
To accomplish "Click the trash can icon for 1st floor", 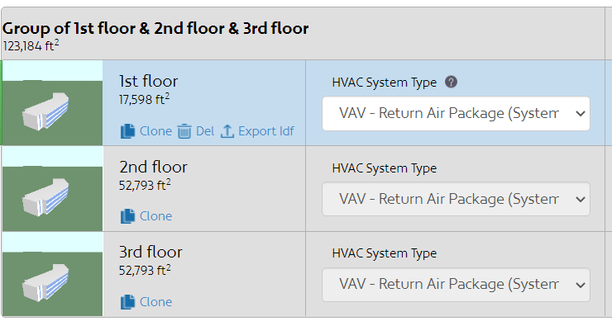I will tap(184, 131).
